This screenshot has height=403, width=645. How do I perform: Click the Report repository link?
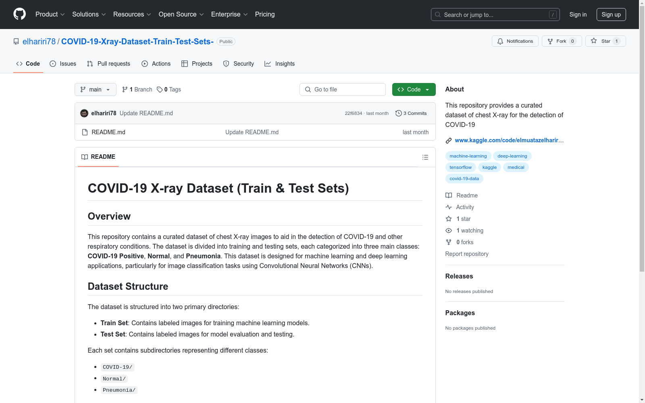pos(467,254)
